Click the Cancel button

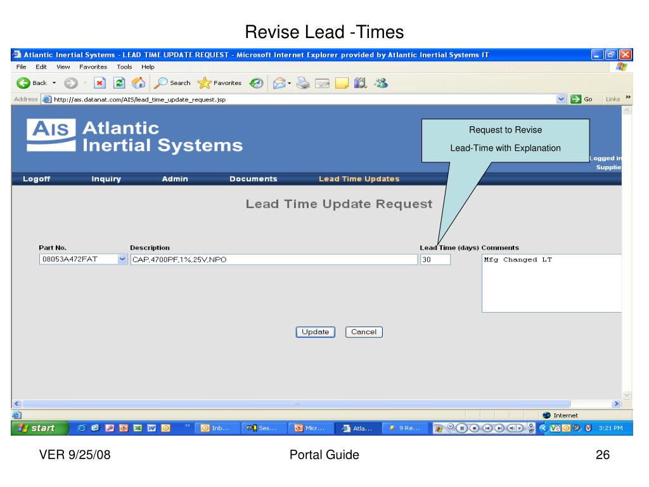coord(364,332)
